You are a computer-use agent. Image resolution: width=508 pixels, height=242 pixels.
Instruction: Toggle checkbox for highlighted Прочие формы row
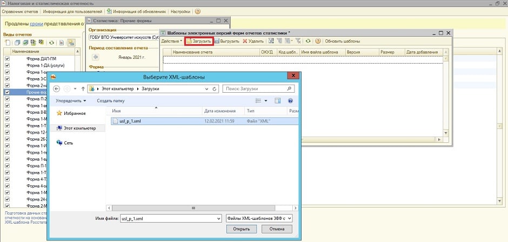pyautogui.click(x=7, y=92)
